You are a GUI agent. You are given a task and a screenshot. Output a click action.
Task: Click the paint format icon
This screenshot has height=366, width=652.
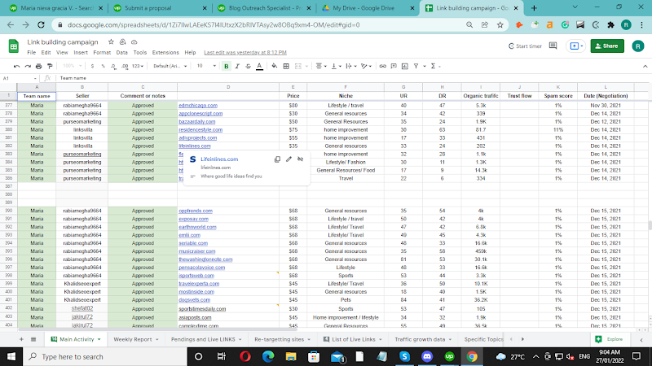[x=51, y=66]
